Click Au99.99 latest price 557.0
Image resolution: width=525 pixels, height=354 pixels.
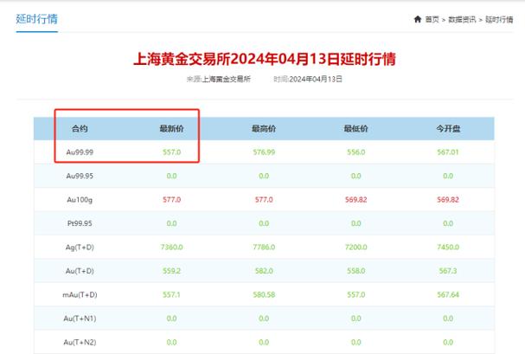172,152
